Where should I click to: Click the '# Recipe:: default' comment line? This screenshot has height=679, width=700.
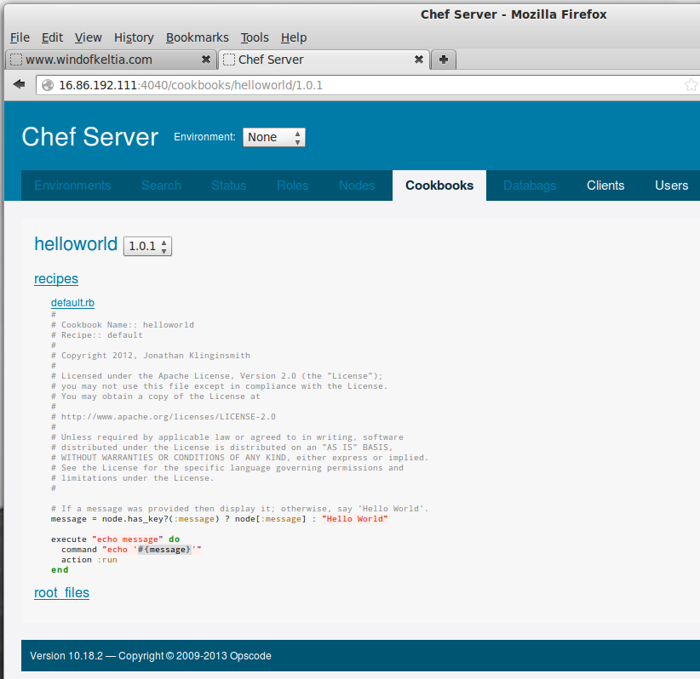coord(97,335)
